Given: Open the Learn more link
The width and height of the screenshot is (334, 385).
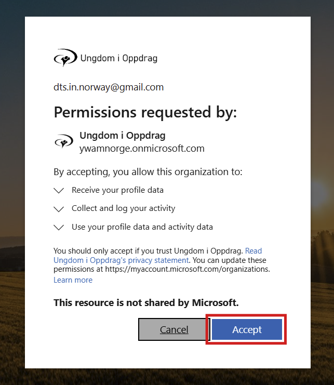Looking at the screenshot, I should coord(73,280).
